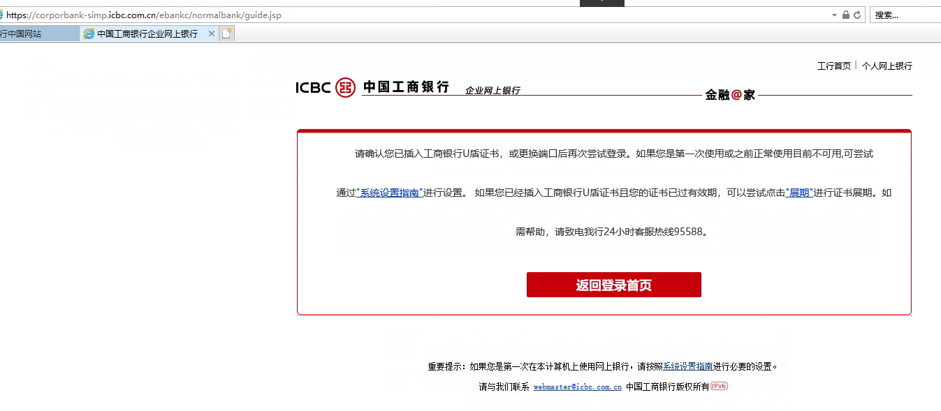Click the 金融@家 slogan text
Image resolution: width=941 pixels, height=411 pixels.
tap(730, 95)
